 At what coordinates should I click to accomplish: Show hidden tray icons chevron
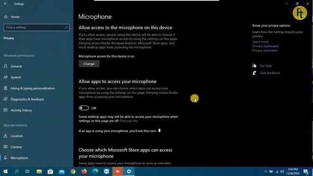(x=265, y=172)
